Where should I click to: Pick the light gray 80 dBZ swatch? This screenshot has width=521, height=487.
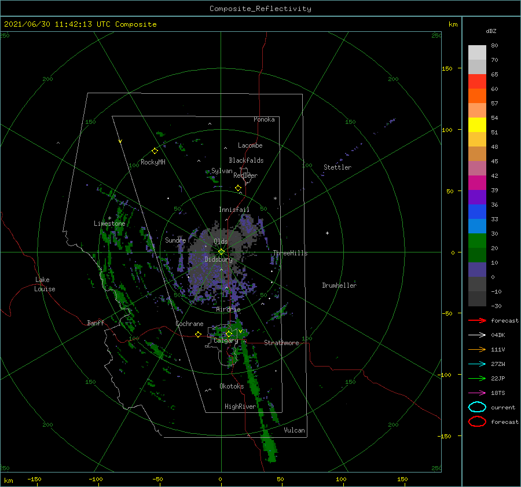477,52
